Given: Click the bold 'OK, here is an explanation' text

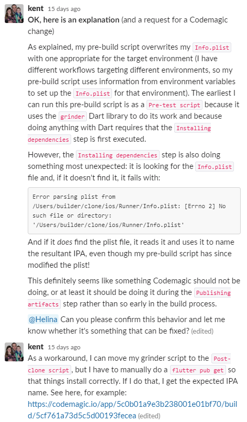Looking at the screenshot, I should (x=74, y=20).
